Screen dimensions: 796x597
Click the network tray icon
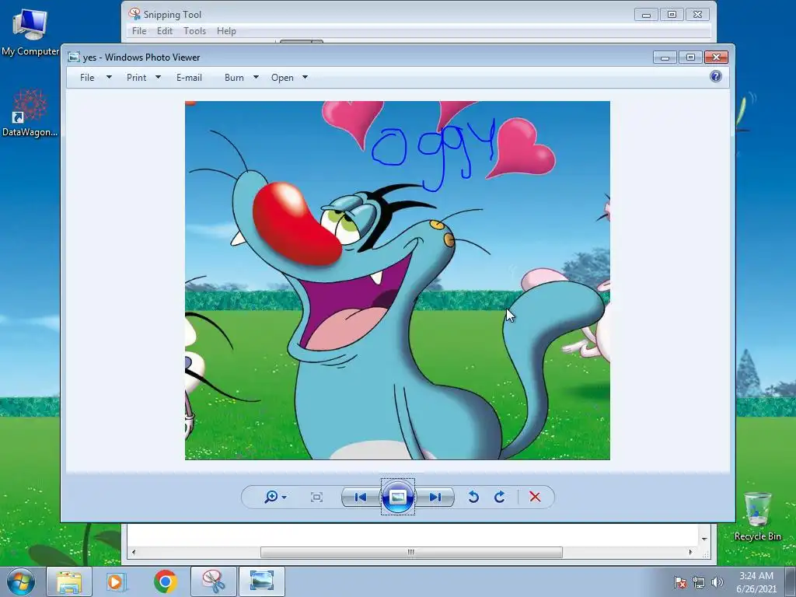[699, 582]
